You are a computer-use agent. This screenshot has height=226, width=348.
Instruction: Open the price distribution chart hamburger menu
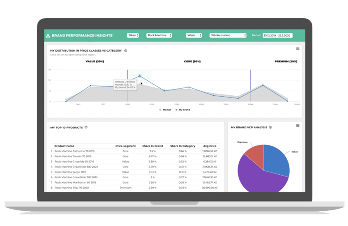(x=297, y=49)
